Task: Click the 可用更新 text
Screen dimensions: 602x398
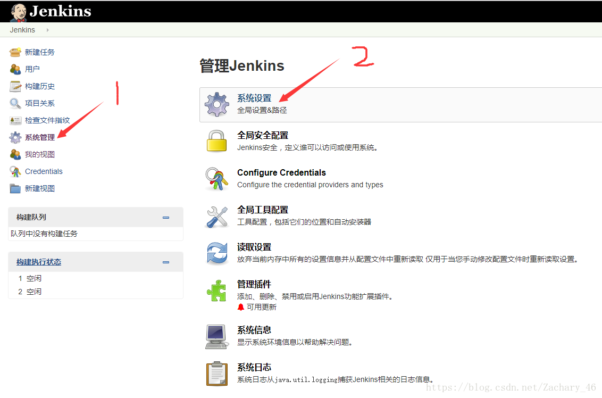Action: [262, 307]
